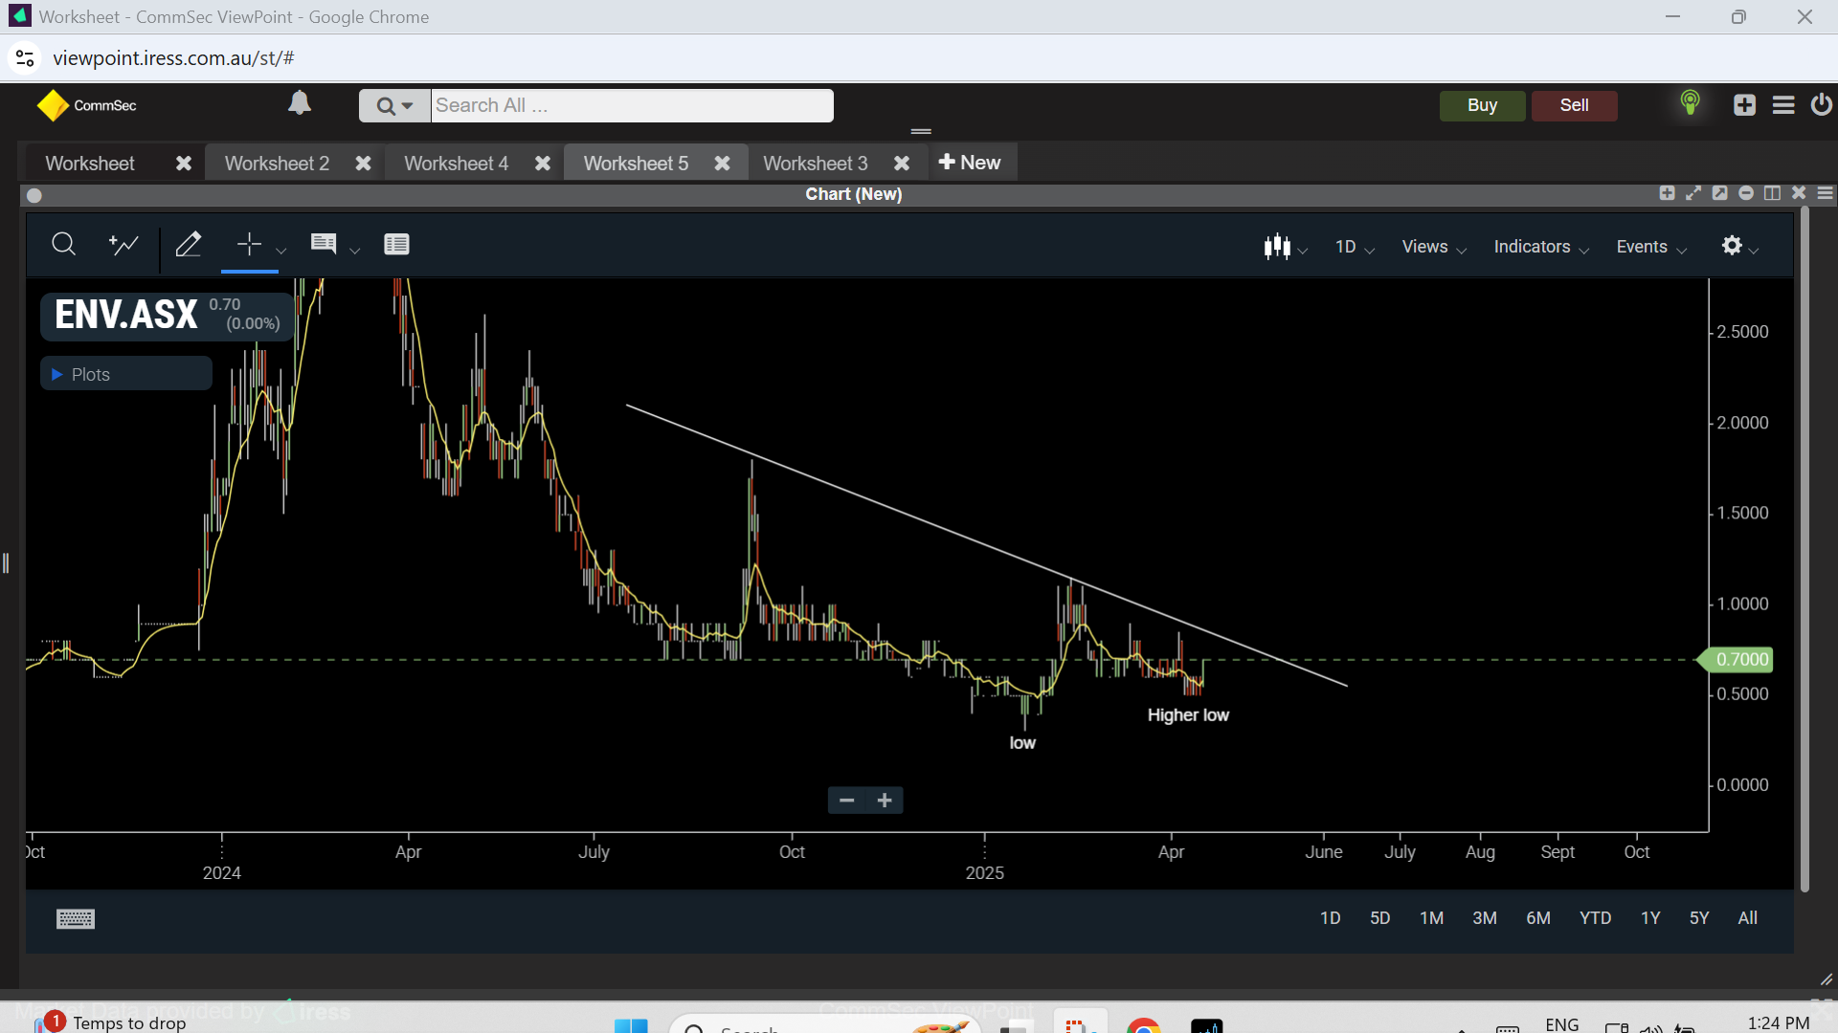Set chart range to 6M
The image size is (1838, 1033).
tap(1538, 918)
